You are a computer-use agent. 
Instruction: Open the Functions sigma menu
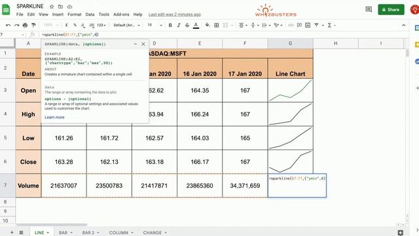coord(331,25)
